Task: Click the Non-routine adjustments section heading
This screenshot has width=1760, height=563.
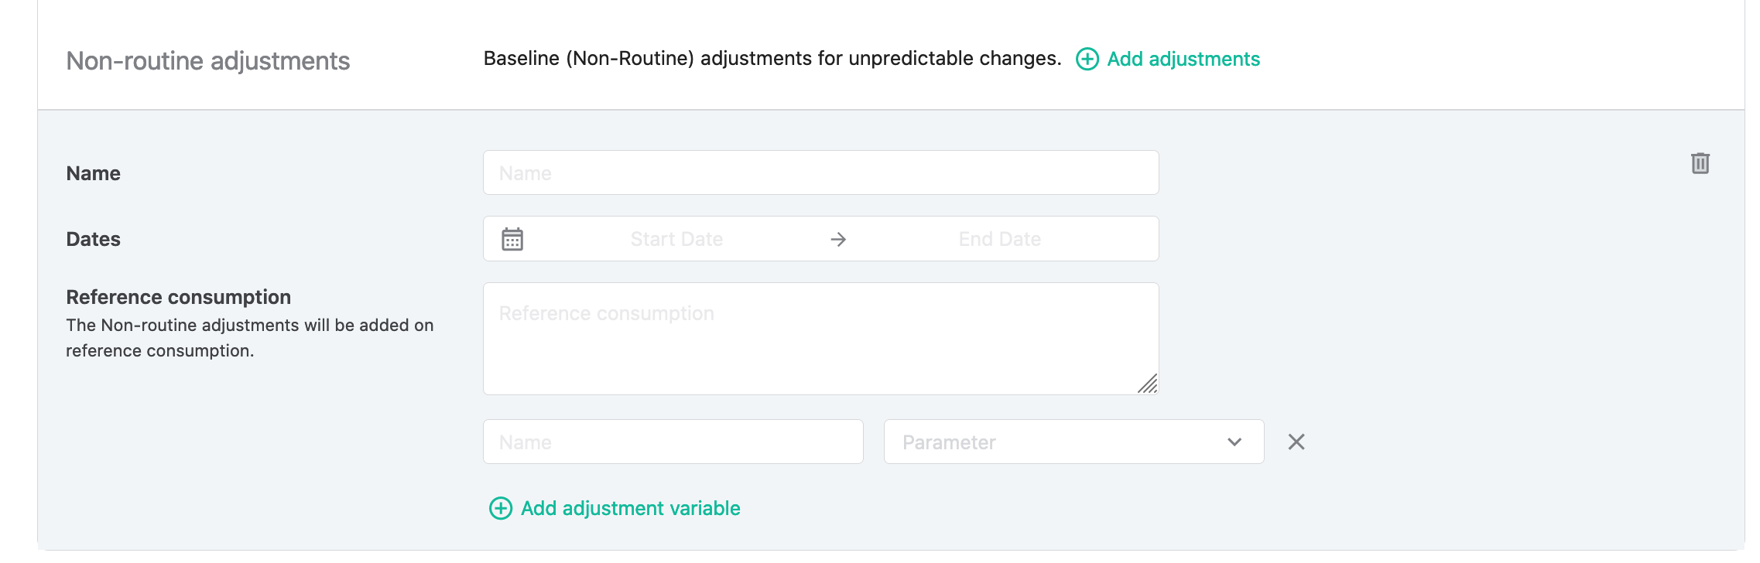Action: pyautogui.click(x=208, y=60)
